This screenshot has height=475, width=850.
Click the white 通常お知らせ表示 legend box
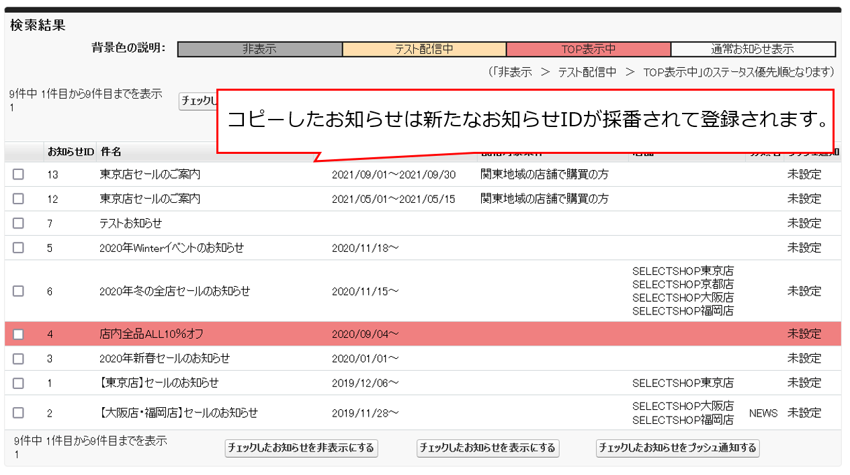pos(753,49)
